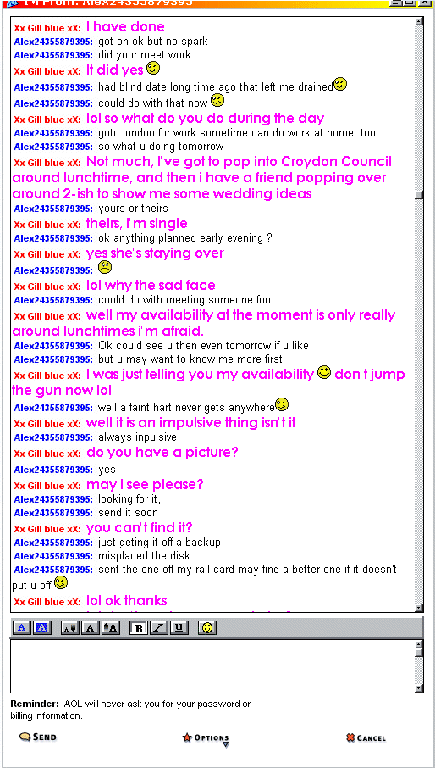Reset to normal font size button
This screenshot has width=435, height=768.
[91, 627]
